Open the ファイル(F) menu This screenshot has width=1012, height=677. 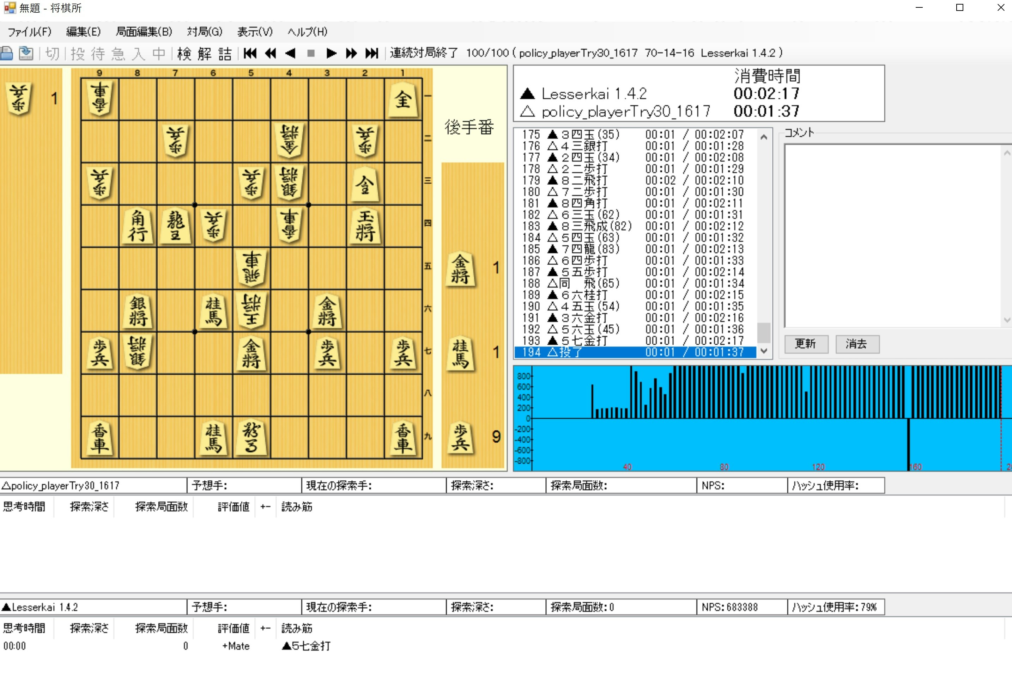pos(29,32)
